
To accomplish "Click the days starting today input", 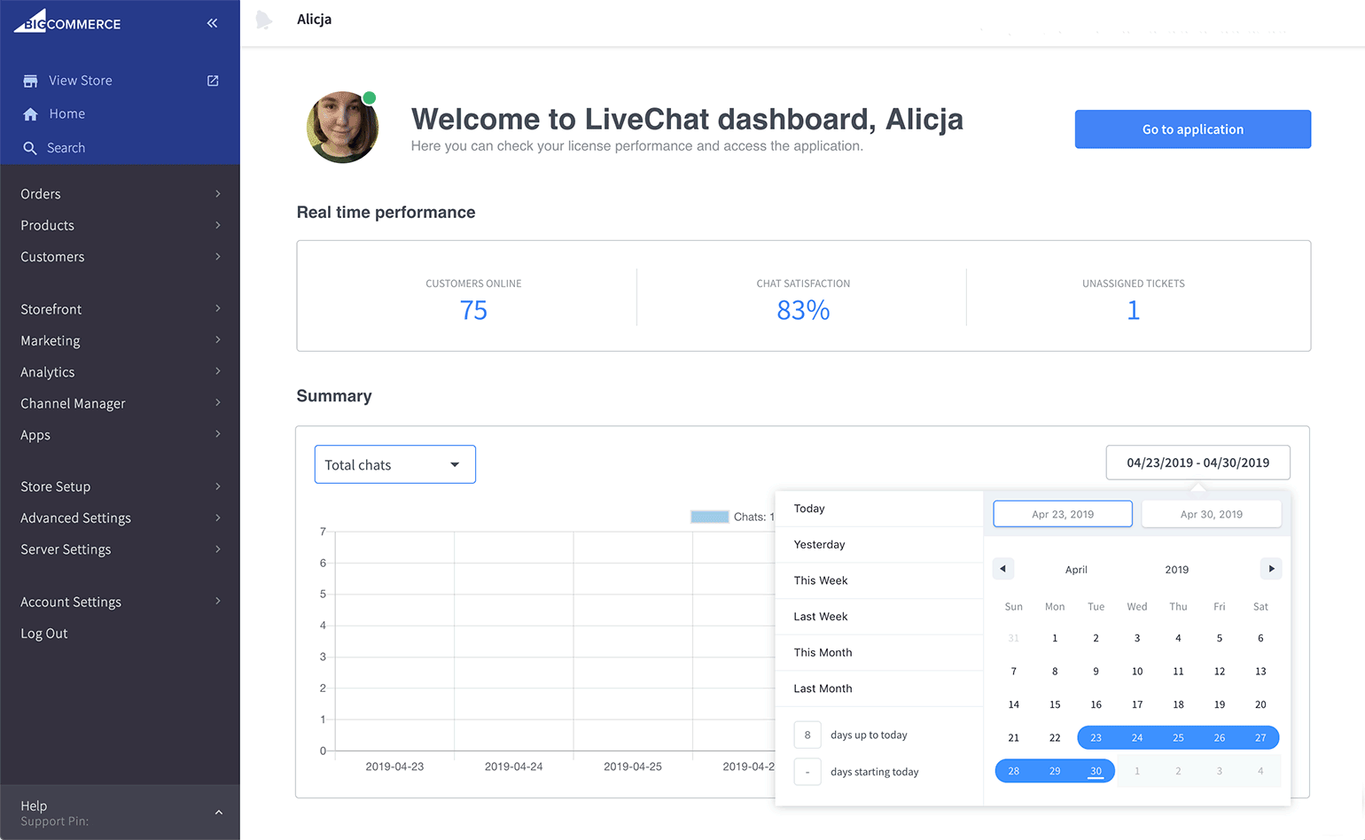I will tap(807, 772).
